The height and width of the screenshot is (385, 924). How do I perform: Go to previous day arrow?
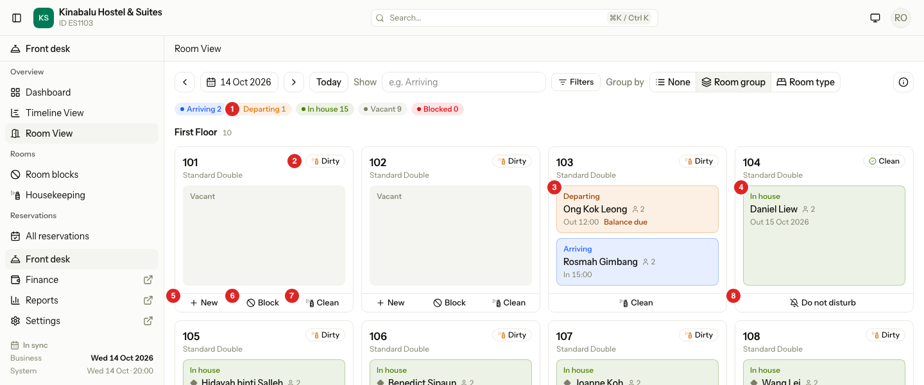click(185, 82)
